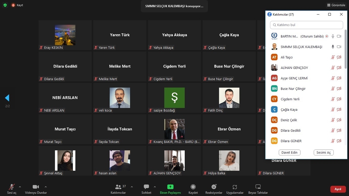The image size is (349, 196).
Task: Click hasan aslan's video tile
Action: pos(120,161)
